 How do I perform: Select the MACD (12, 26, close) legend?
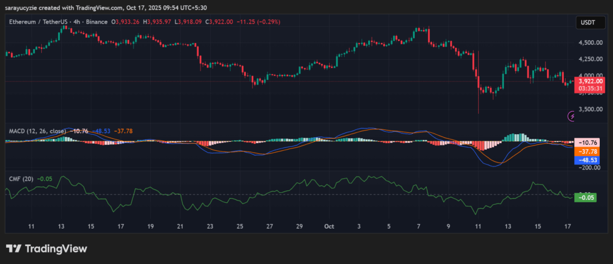pos(36,130)
